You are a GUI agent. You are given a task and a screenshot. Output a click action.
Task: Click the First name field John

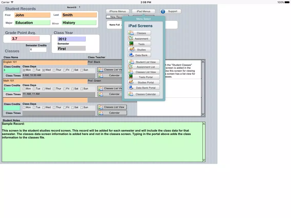tap(32, 15)
